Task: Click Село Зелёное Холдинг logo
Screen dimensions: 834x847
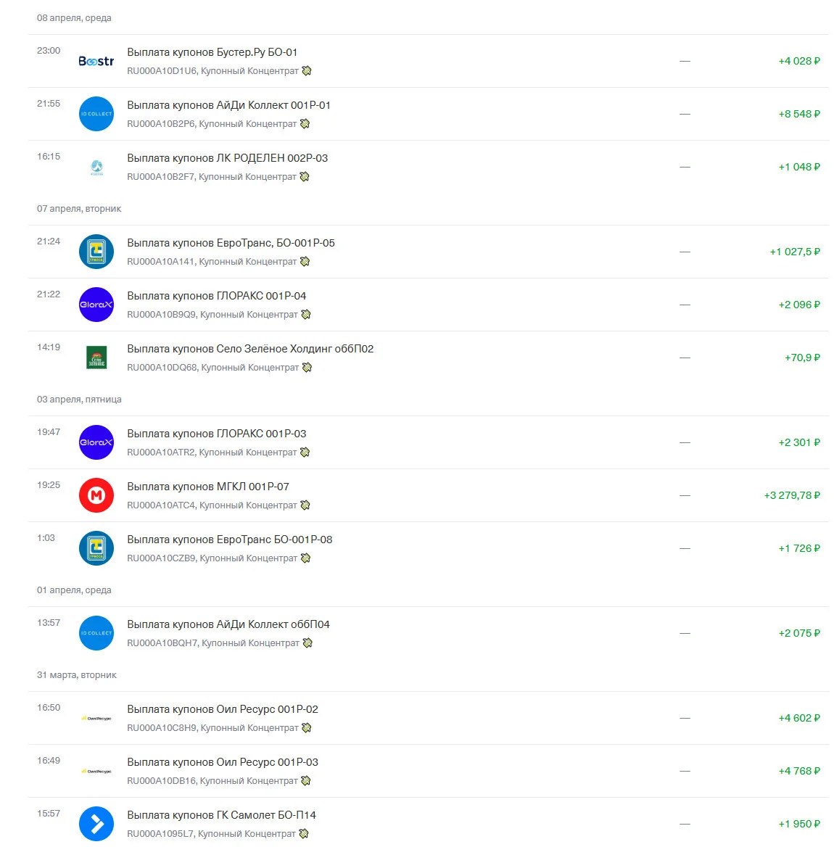Action: (x=96, y=358)
